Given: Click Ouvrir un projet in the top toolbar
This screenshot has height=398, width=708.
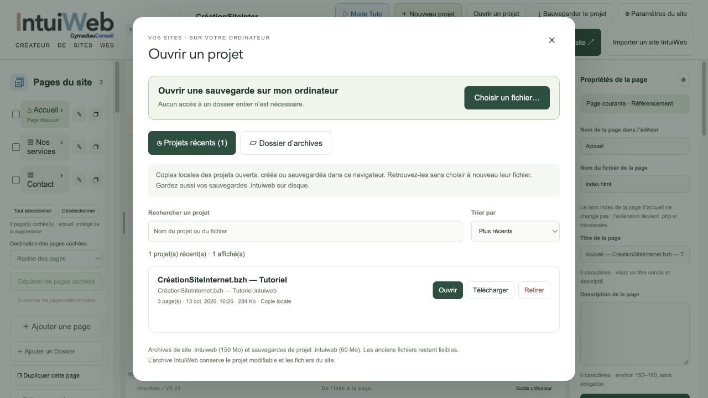Looking at the screenshot, I should click(496, 14).
